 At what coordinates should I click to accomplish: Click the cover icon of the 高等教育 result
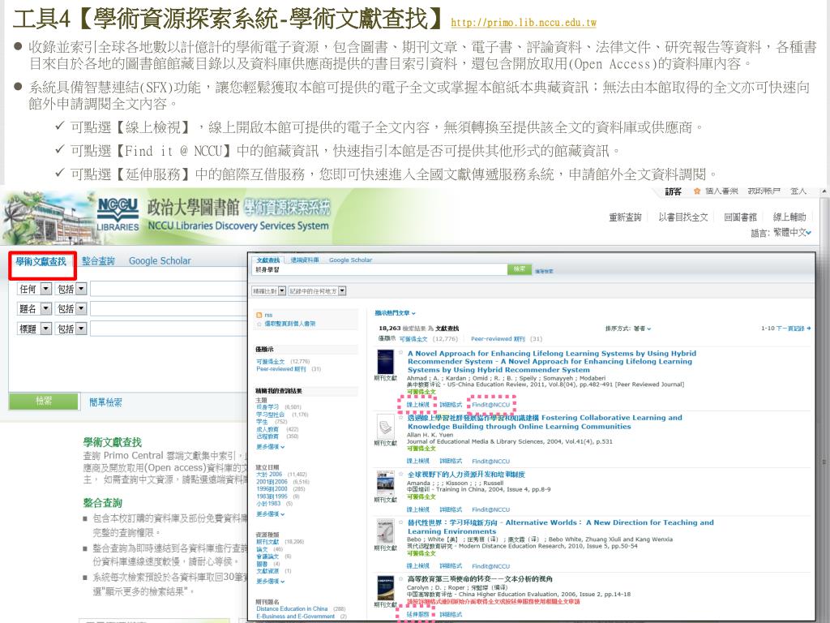click(387, 589)
